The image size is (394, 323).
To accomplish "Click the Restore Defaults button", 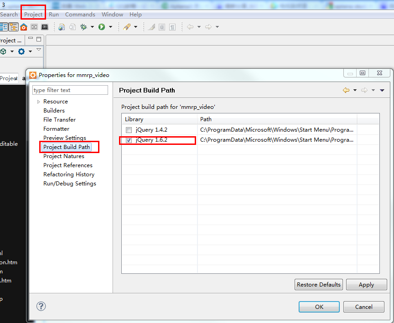I will pyautogui.click(x=319, y=285).
